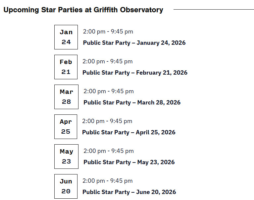Click the May 23 date box
This screenshot has width=254, height=200.
click(66, 157)
